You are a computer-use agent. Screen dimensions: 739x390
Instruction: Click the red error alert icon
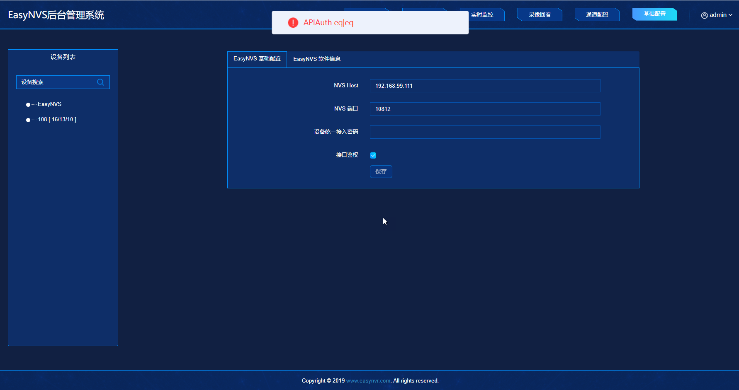[293, 23]
